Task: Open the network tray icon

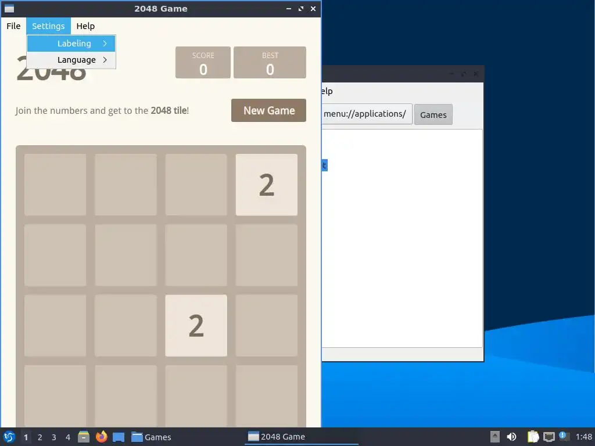Action: (549, 437)
